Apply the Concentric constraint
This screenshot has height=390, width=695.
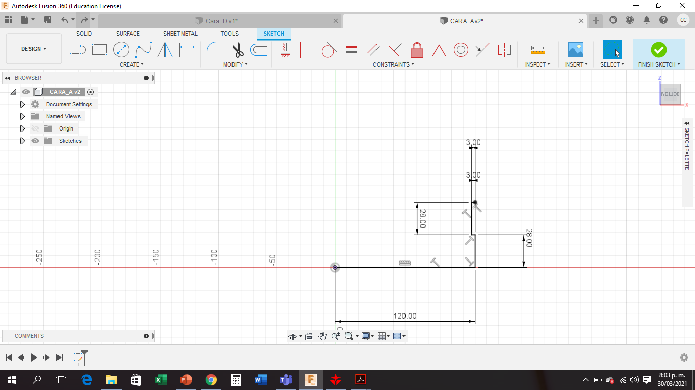click(x=461, y=50)
